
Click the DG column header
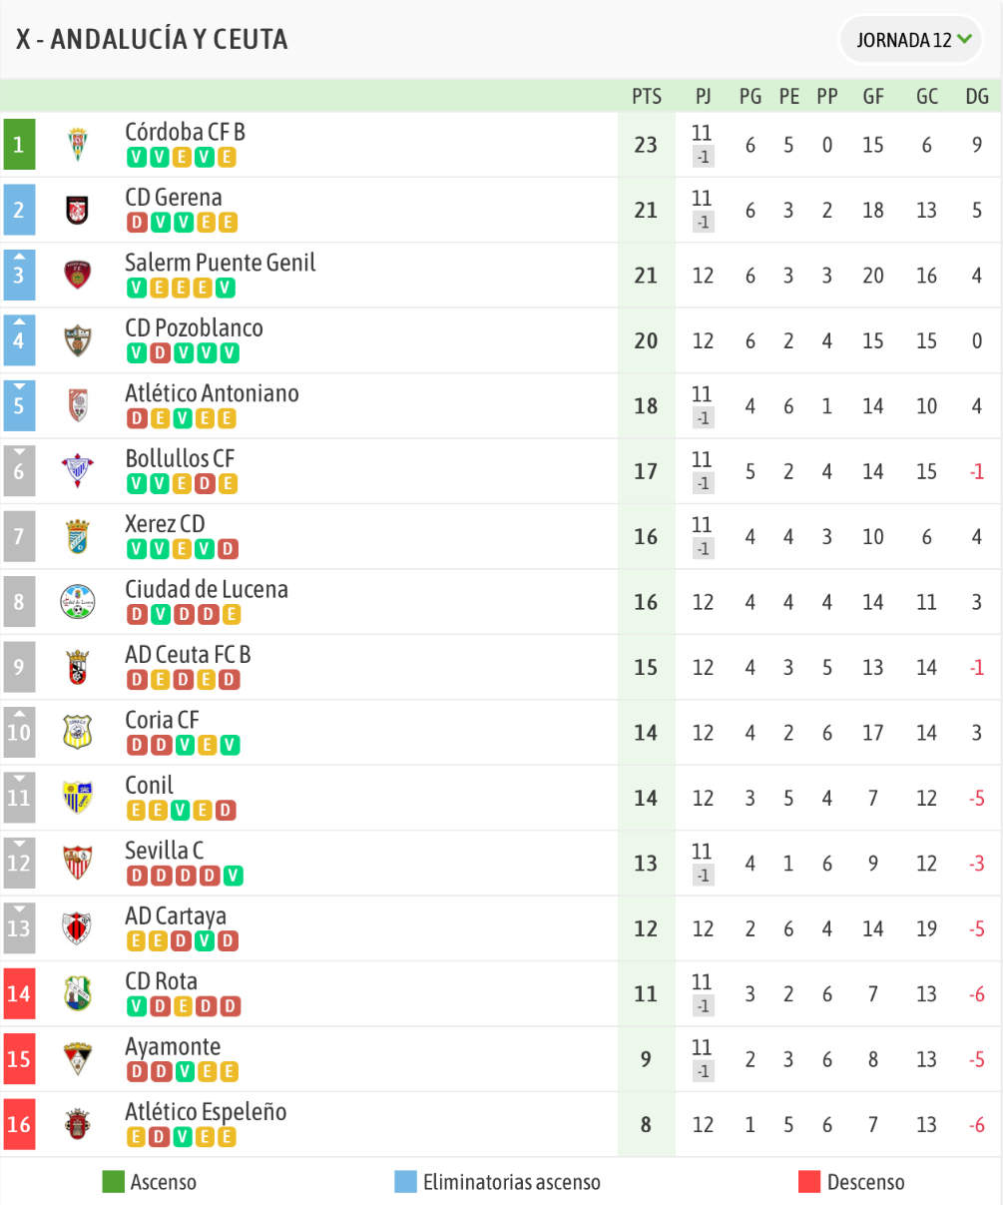pyautogui.click(x=977, y=96)
